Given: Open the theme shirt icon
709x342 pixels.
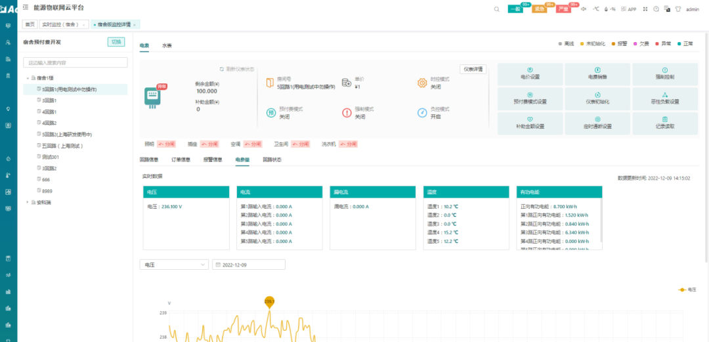Looking at the screenshot, I should pos(677,9).
